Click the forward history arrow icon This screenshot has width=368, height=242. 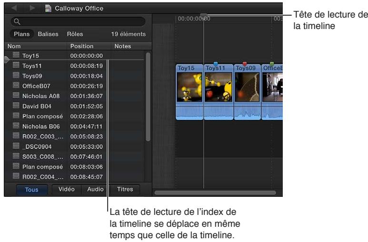click(32, 8)
